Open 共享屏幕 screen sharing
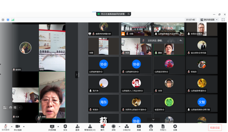The height and width of the screenshot is (132, 228). coord(52,127)
